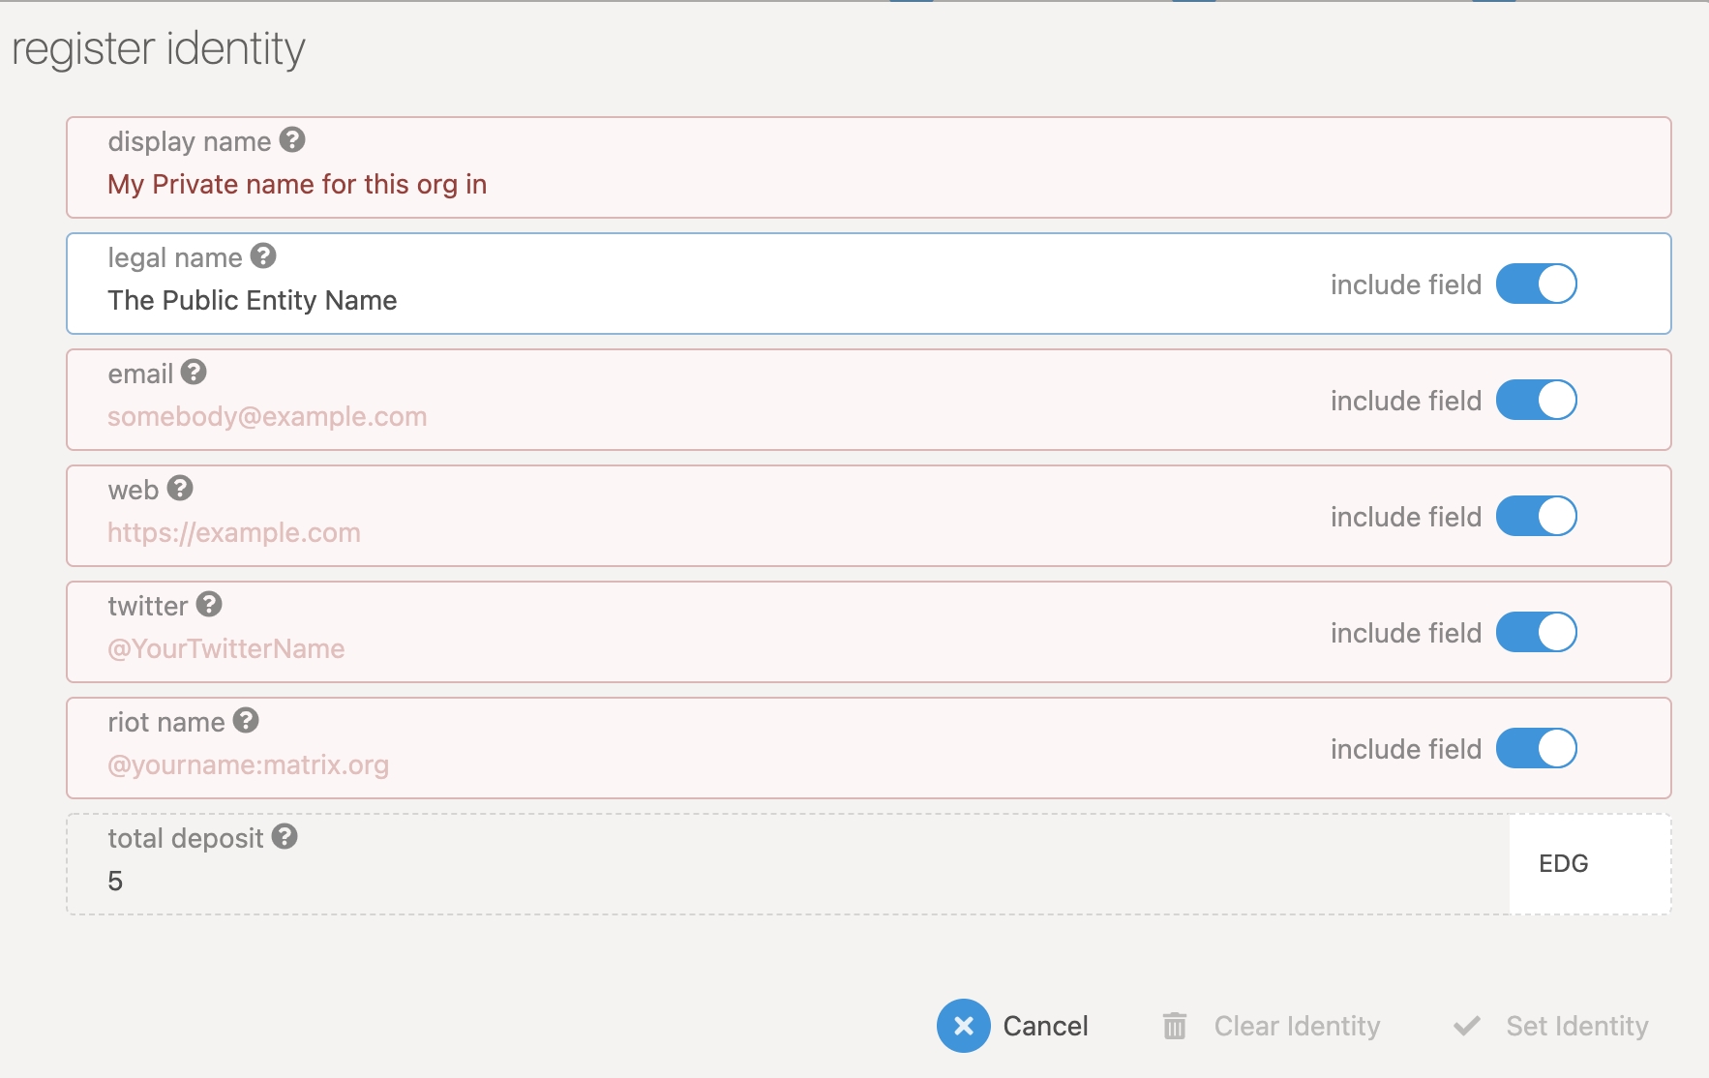
Task: Click the riot name @yourname:matrix.org field
Action: (677, 765)
